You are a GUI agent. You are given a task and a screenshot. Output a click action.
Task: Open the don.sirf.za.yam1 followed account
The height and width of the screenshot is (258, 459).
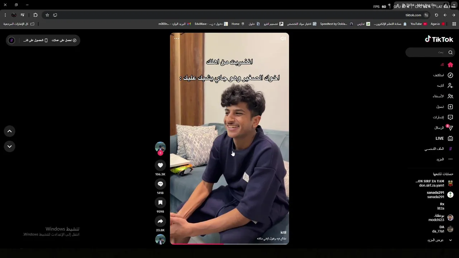(x=434, y=183)
